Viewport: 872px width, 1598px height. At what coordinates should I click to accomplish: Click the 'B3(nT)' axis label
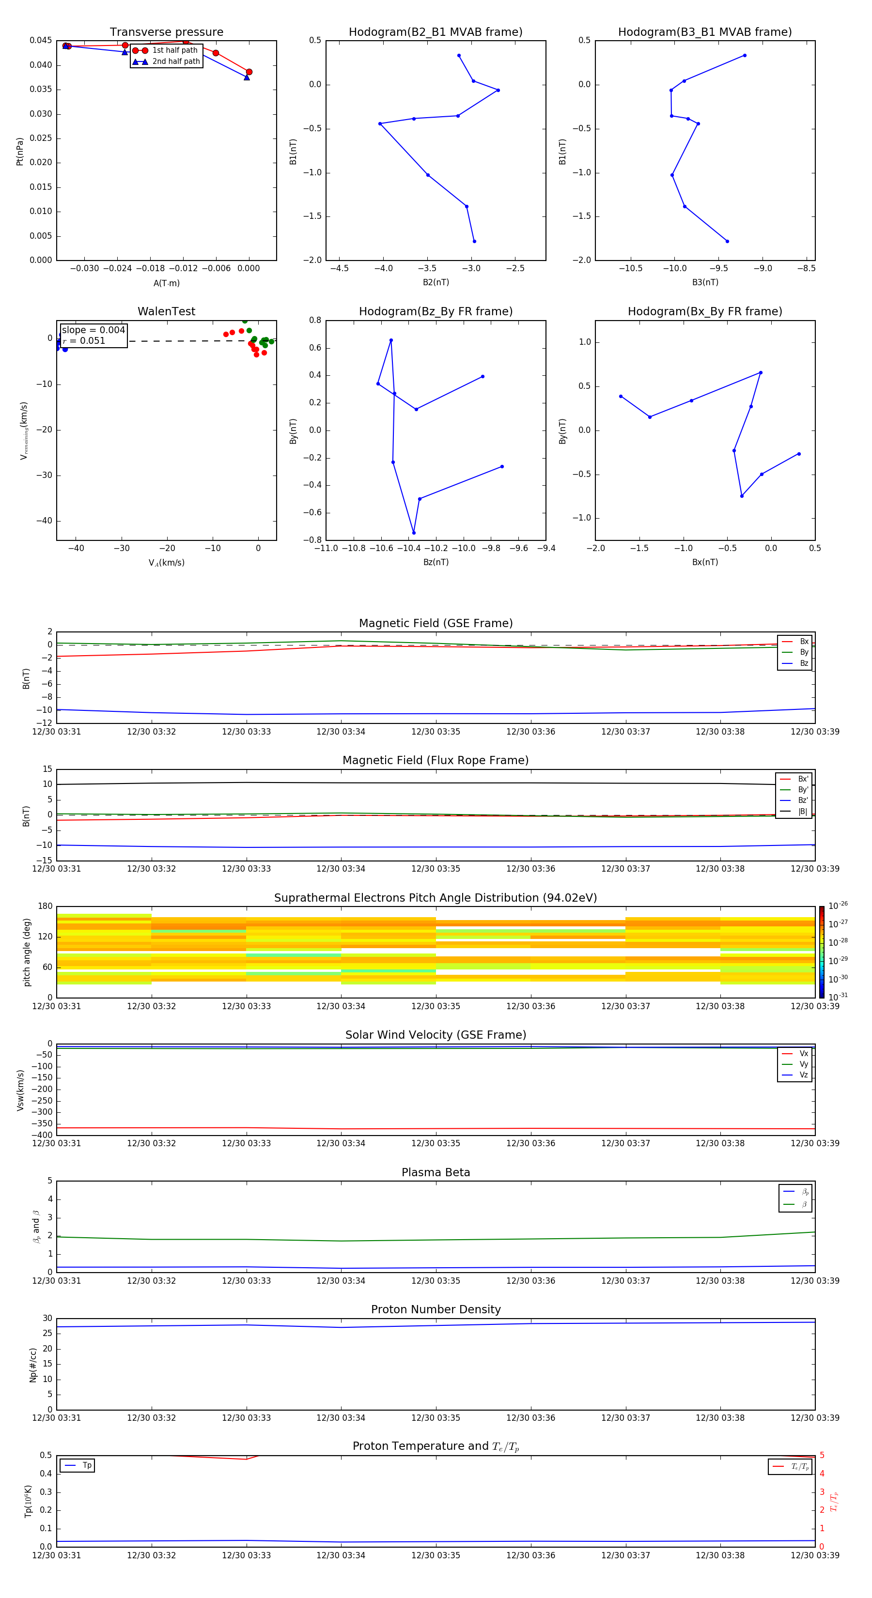tap(705, 282)
